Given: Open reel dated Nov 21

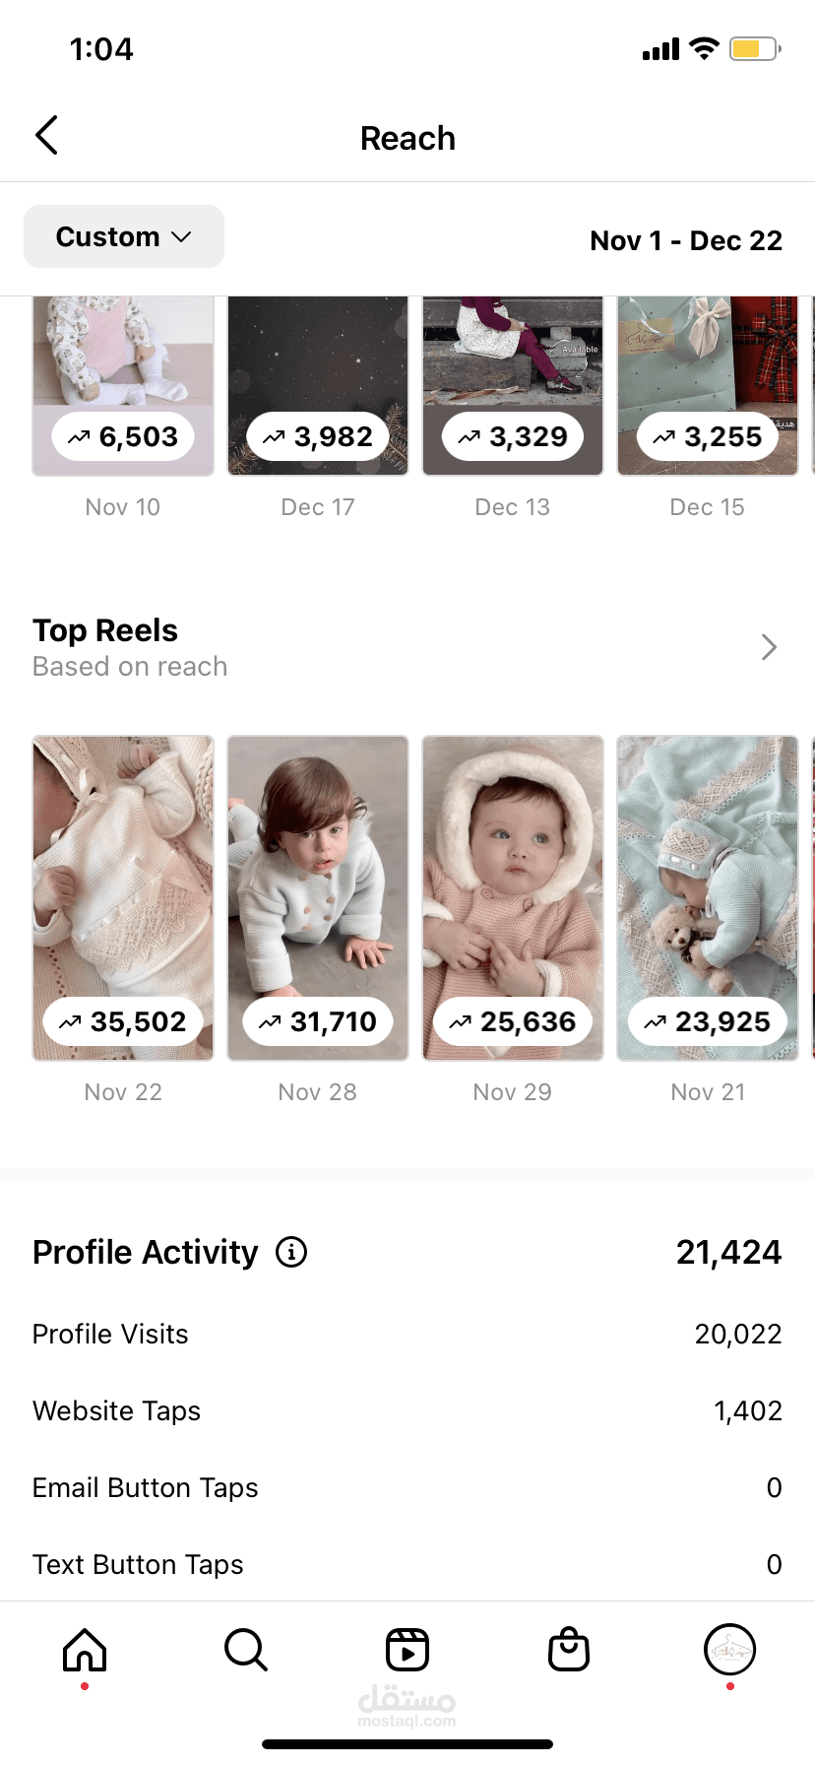Looking at the screenshot, I should click(708, 897).
